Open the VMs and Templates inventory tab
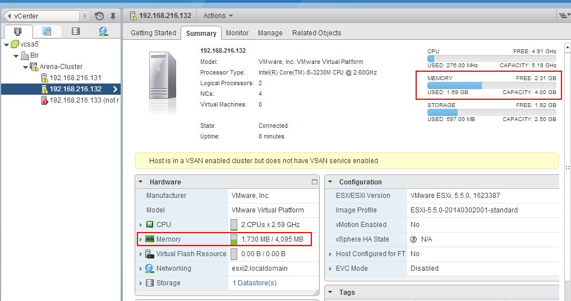Image resolution: width=571 pixels, height=301 pixels. pyautogui.click(x=47, y=31)
